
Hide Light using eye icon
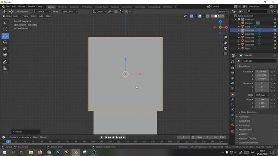[275, 48]
